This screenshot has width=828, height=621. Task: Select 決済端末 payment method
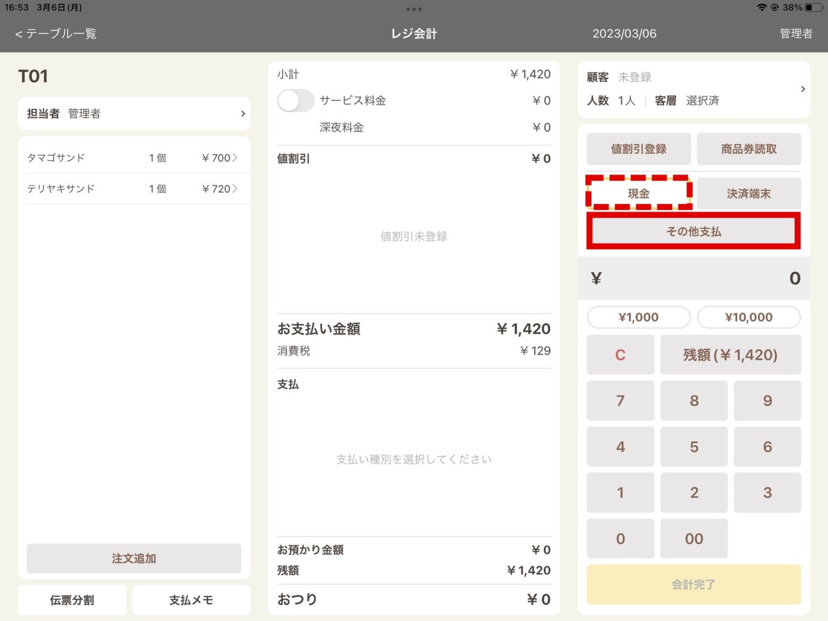[x=749, y=193]
